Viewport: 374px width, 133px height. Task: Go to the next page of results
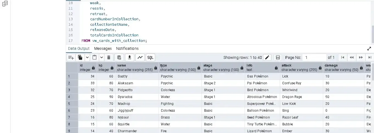point(361,57)
